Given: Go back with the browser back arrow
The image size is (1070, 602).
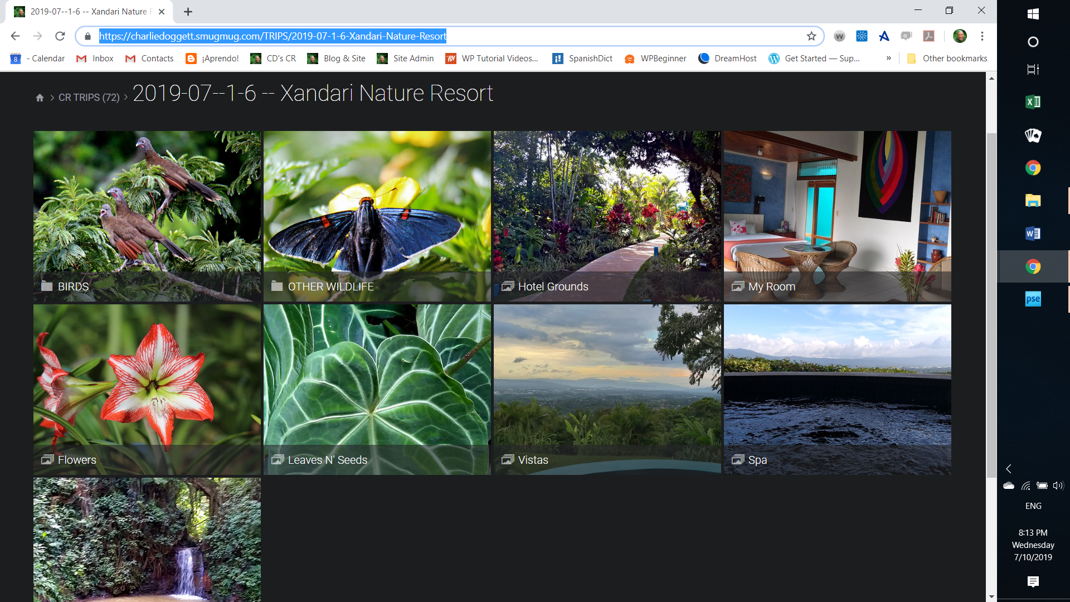Looking at the screenshot, I should pos(15,36).
